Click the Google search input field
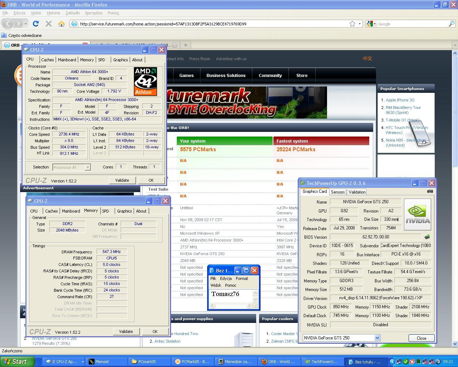Image resolution: width=458 pixels, height=367 pixels. tap(412, 24)
